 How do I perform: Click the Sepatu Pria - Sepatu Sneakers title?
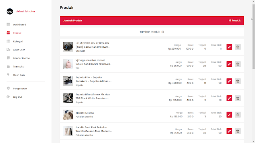(94, 79)
